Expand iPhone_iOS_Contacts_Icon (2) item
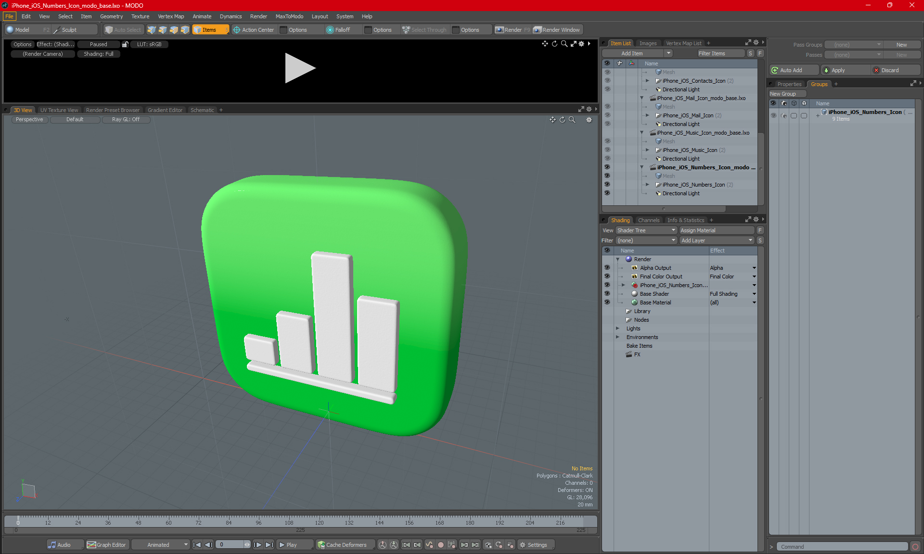This screenshot has height=554, width=924. (x=647, y=81)
